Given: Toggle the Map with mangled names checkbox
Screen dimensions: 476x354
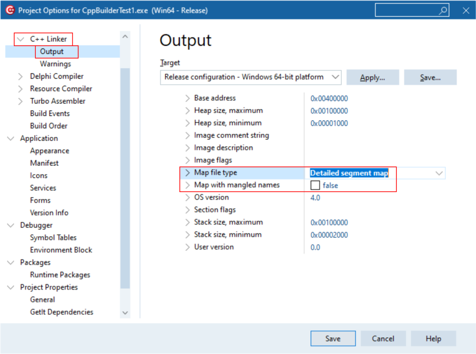Looking at the screenshot, I should click(315, 185).
